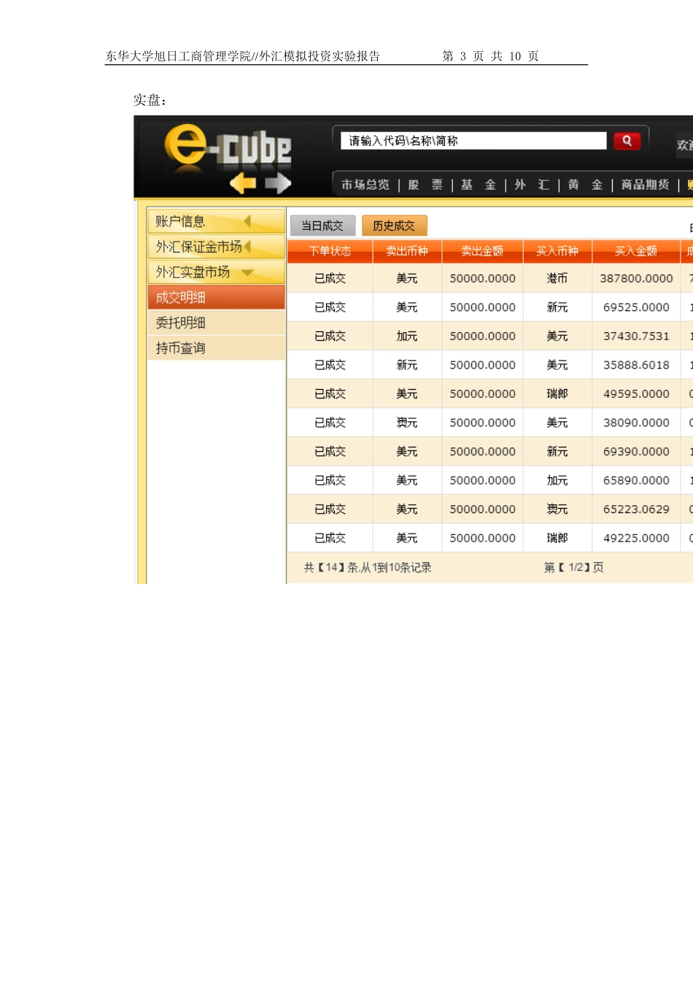Expand the 外汇保证金市场 section
This screenshot has width=693, height=981.
(x=216, y=246)
